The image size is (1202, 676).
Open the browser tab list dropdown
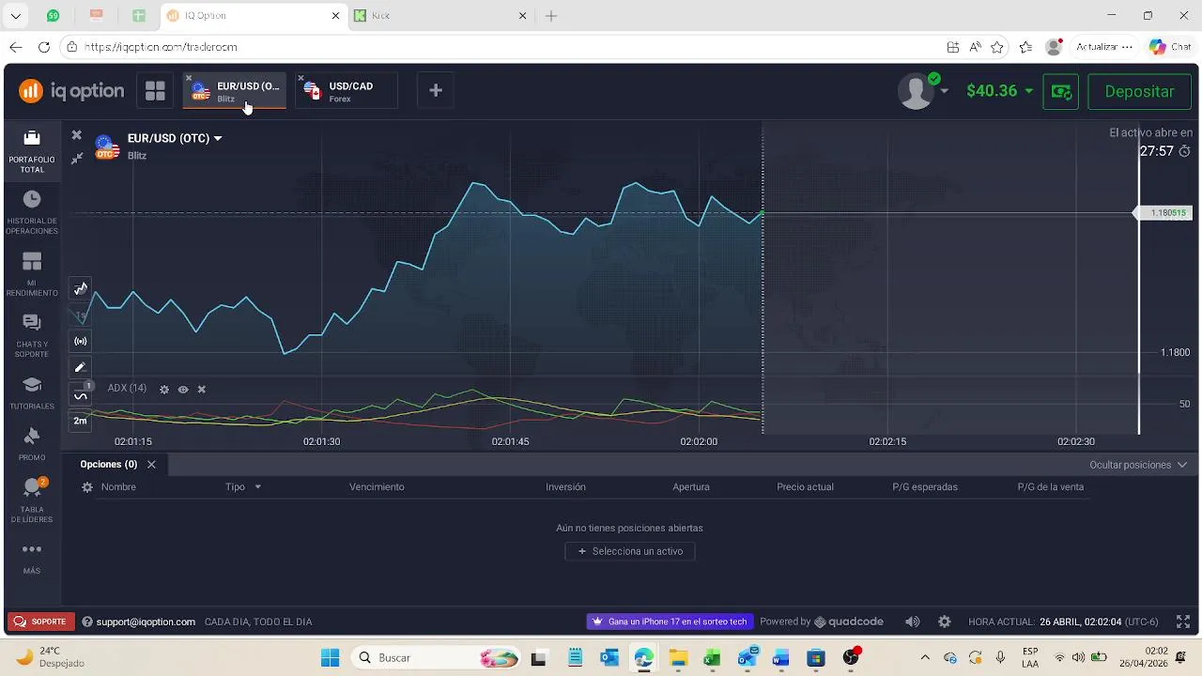[x=16, y=16]
